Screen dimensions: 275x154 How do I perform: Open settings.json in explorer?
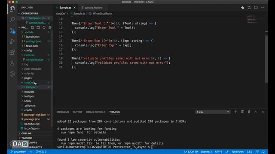point(34,41)
